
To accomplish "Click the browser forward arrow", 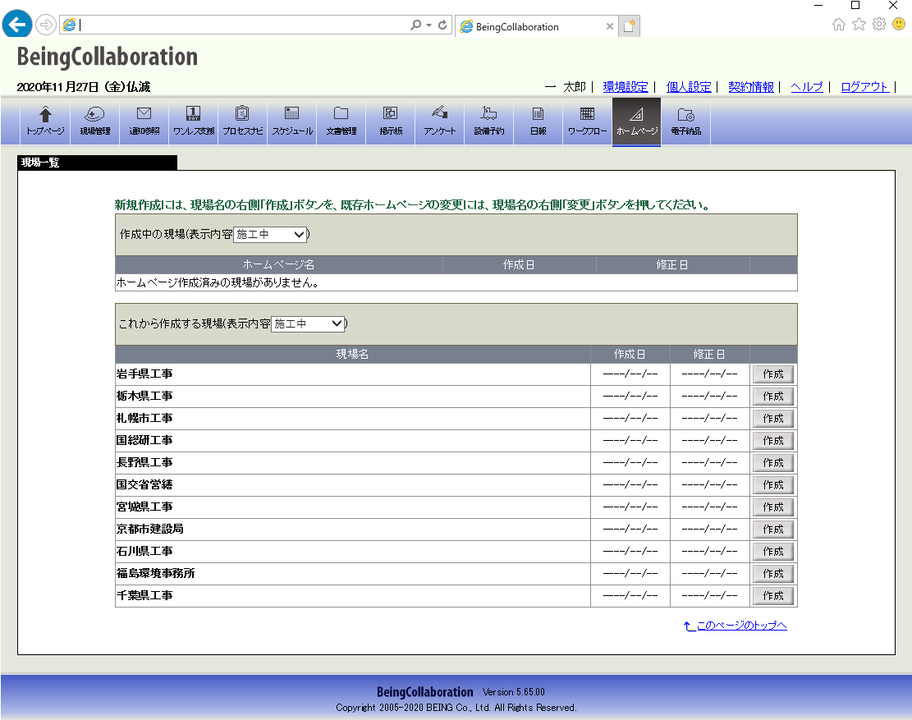I will pos(45,25).
